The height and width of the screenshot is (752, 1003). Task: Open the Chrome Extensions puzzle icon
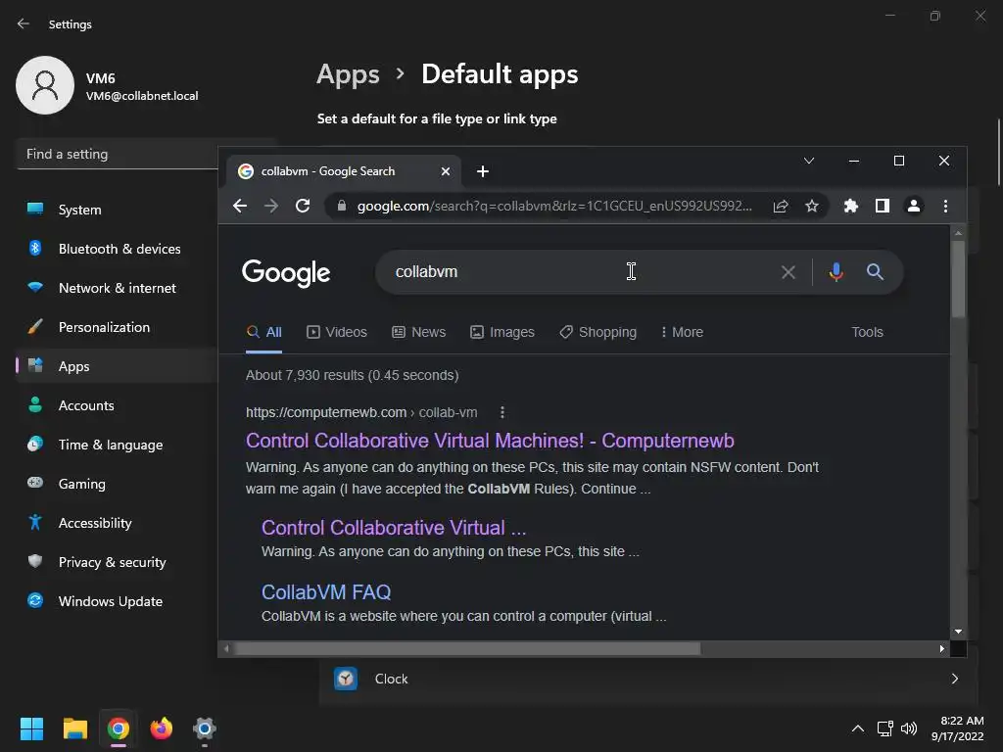coord(851,206)
